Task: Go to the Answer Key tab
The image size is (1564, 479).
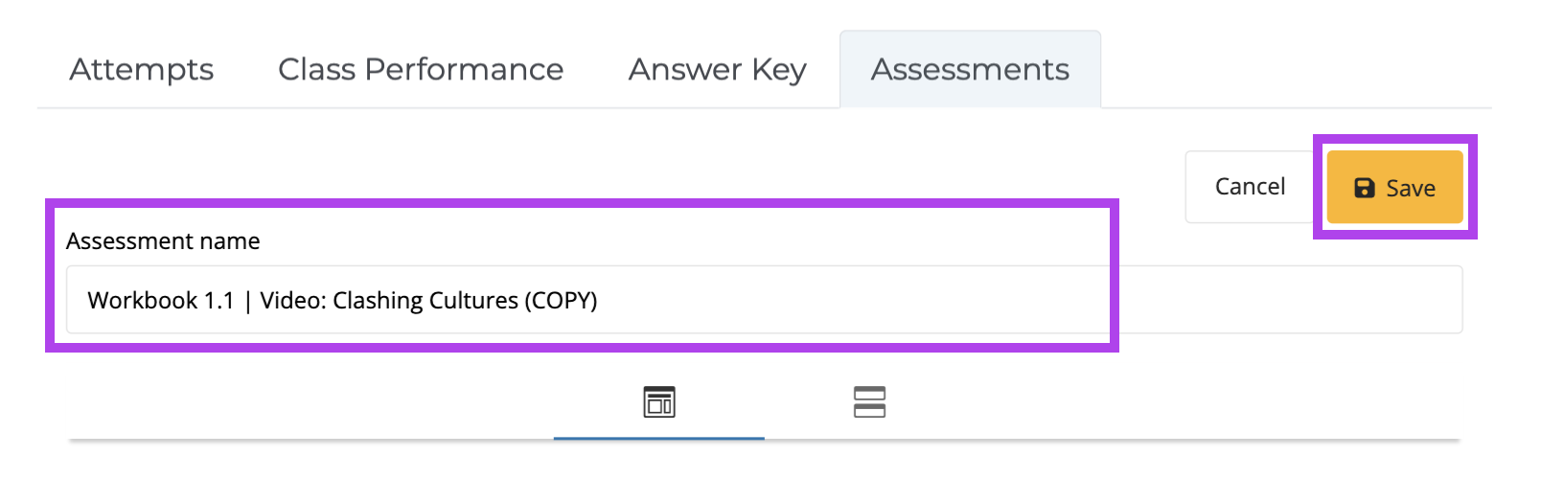Action: pos(718,69)
